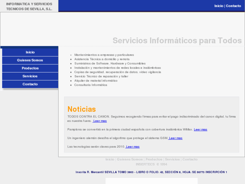
Task: Click 'Mantenimientos a empresas y particulares' item
Action: coord(104,55)
